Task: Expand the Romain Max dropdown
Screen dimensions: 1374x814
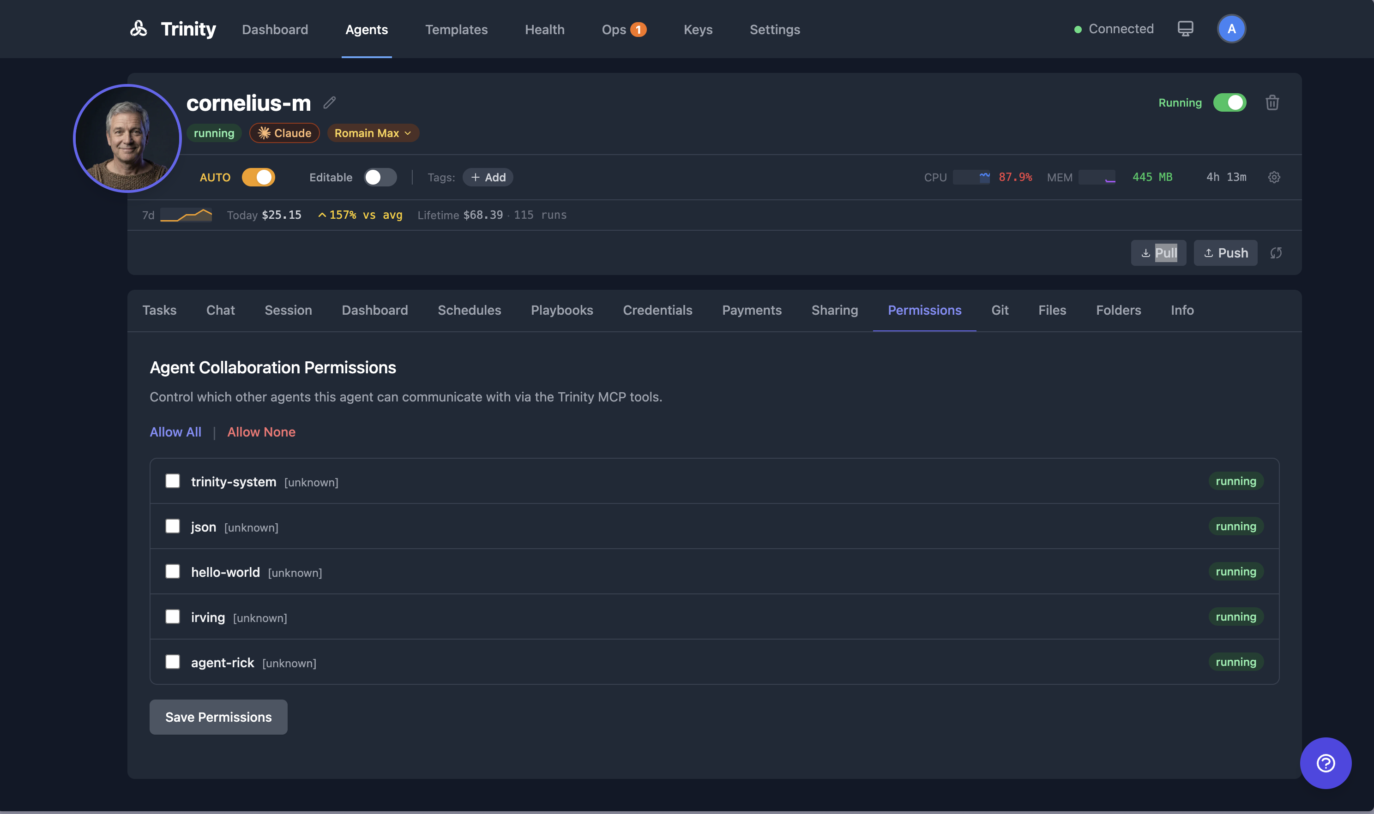Action: coord(373,133)
